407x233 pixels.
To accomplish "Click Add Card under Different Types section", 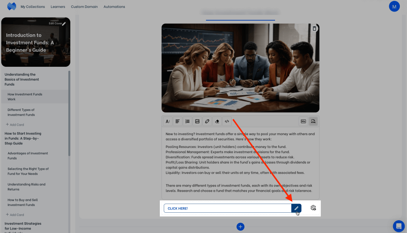I will (x=15, y=125).
